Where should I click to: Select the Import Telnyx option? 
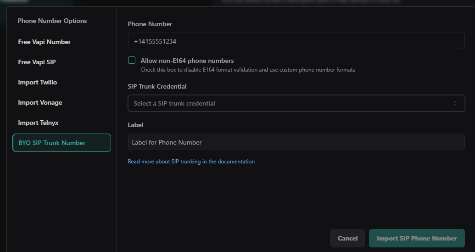coord(38,123)
